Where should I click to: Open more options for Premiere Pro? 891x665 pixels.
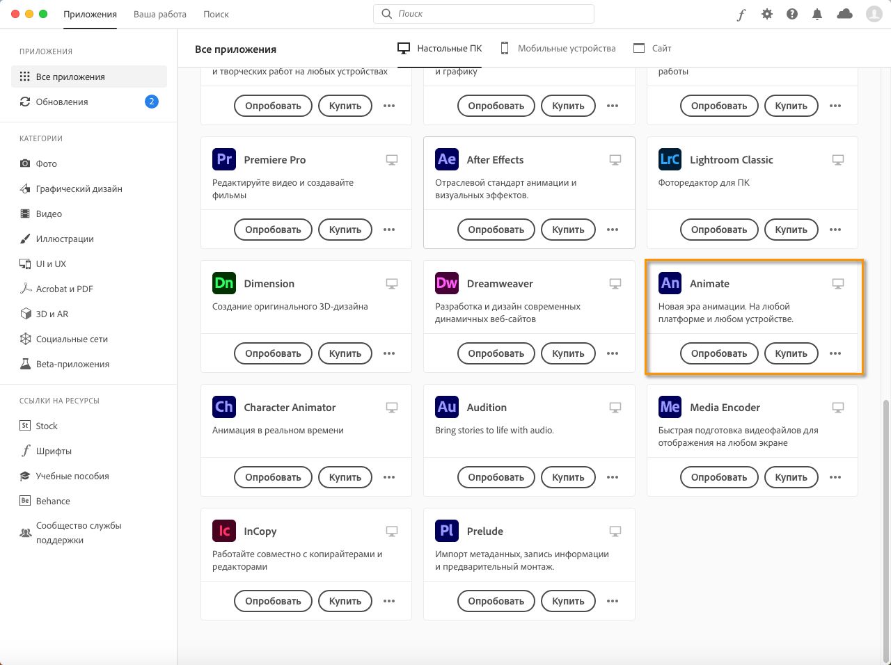[x=389, y=230]
